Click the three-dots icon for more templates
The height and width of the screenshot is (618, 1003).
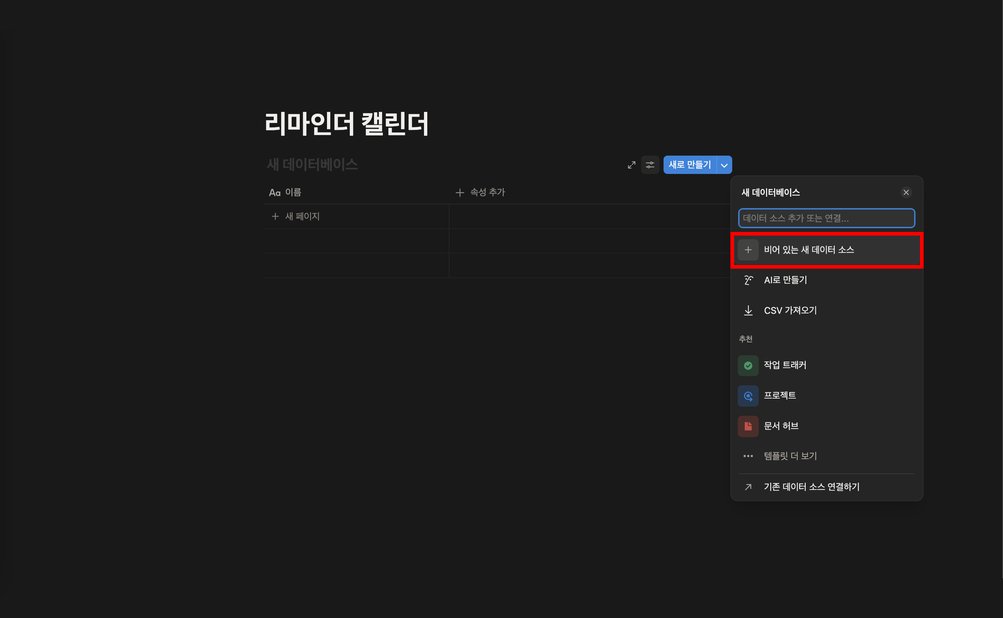(748, 456)
